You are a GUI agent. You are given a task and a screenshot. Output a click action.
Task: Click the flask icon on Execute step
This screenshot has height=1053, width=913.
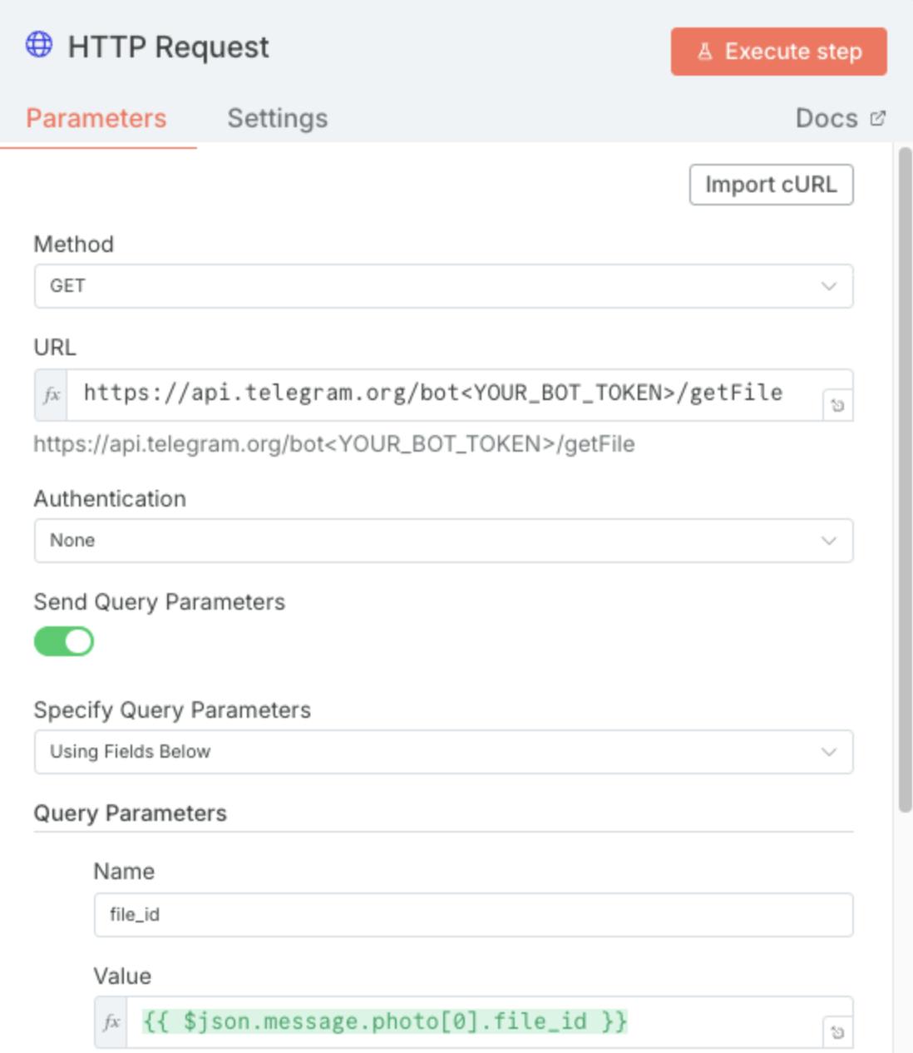[705, 52]
